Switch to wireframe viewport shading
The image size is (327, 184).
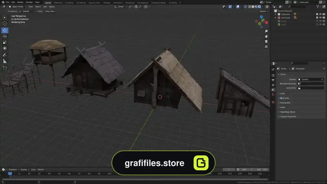click(250, 7)
